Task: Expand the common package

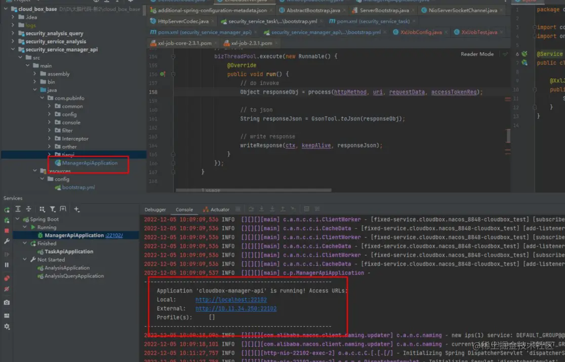Action: [50, 106]
